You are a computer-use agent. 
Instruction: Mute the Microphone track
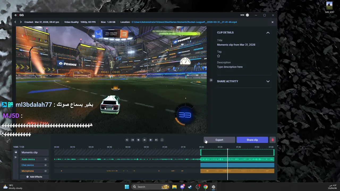tap(45, 171)
